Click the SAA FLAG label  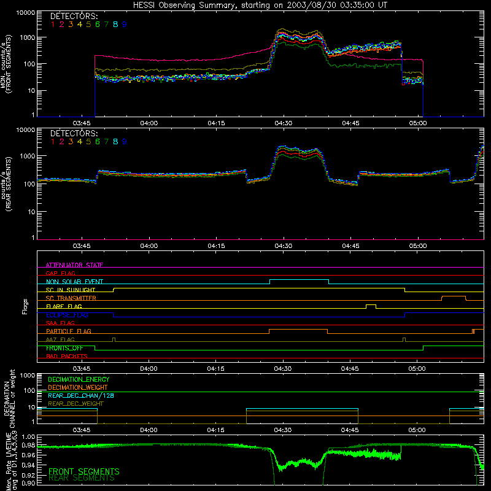[x=60, y=323]
